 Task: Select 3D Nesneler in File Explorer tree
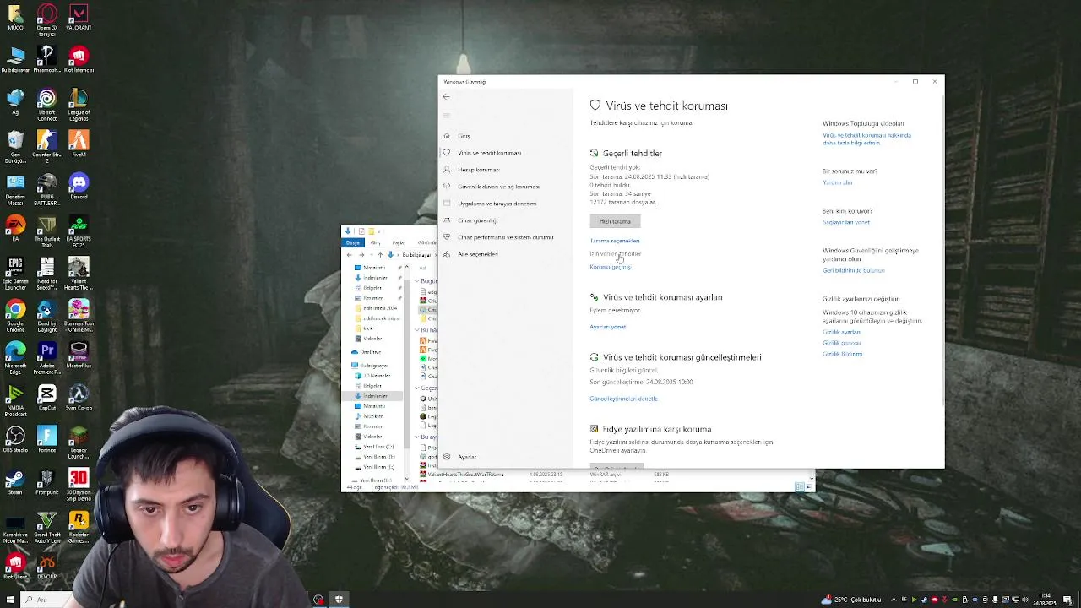click(x=373, y=376)
